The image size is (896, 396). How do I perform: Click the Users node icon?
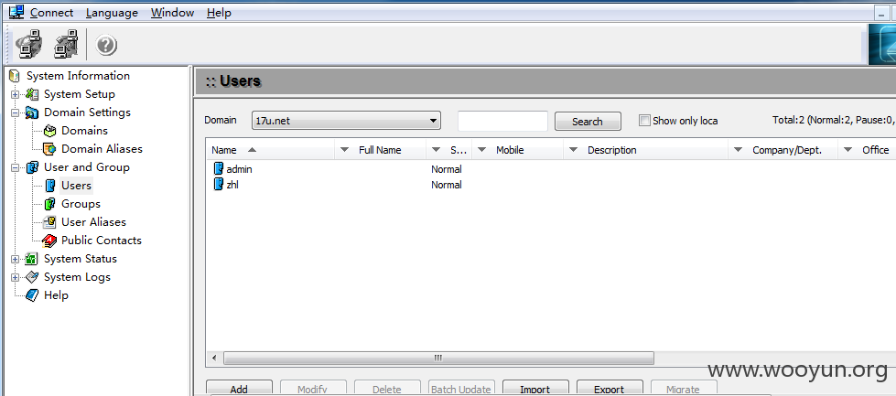click(50, 186)
